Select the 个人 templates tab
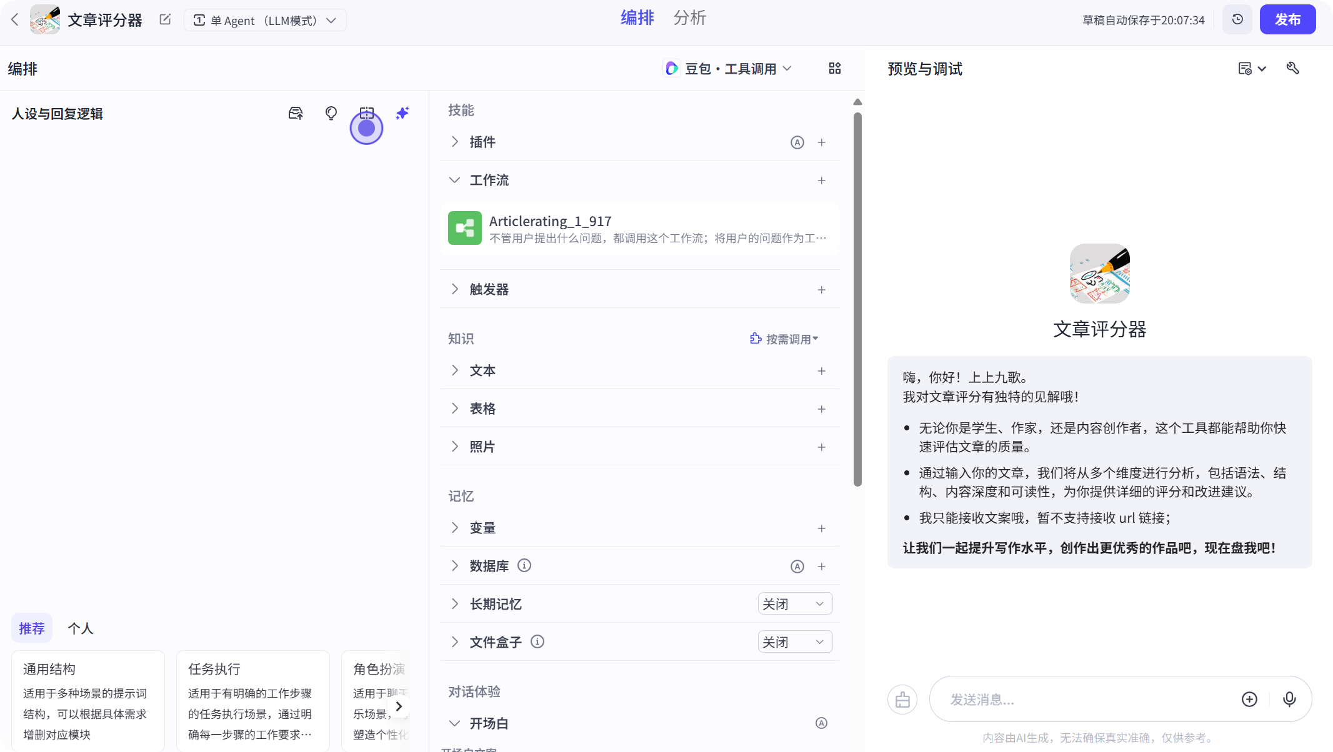This screenshot has height=752, width=1333. 81,628
